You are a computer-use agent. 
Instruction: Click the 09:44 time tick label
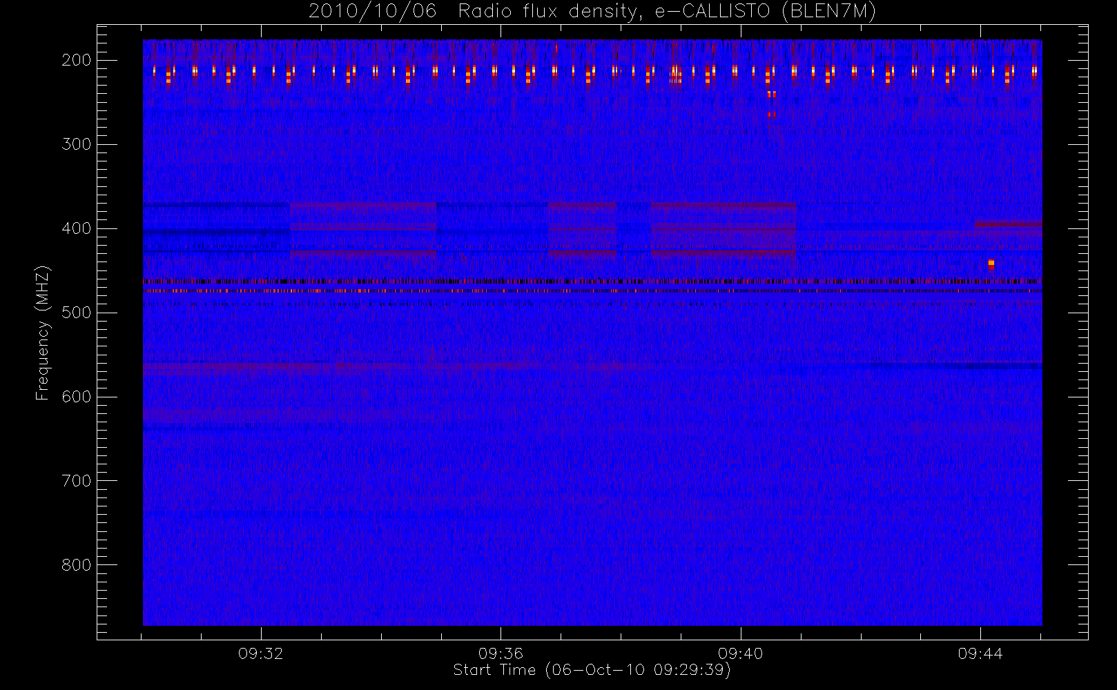click(980, 653)
